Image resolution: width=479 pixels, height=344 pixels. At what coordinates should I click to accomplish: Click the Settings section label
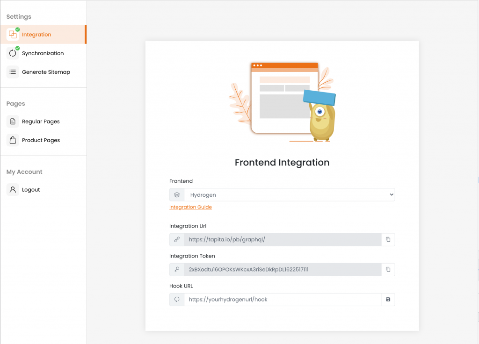(x=19, y=17)
